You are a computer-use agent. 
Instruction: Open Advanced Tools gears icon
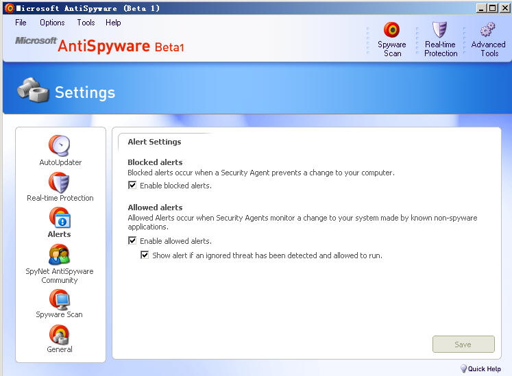point(487,29)
